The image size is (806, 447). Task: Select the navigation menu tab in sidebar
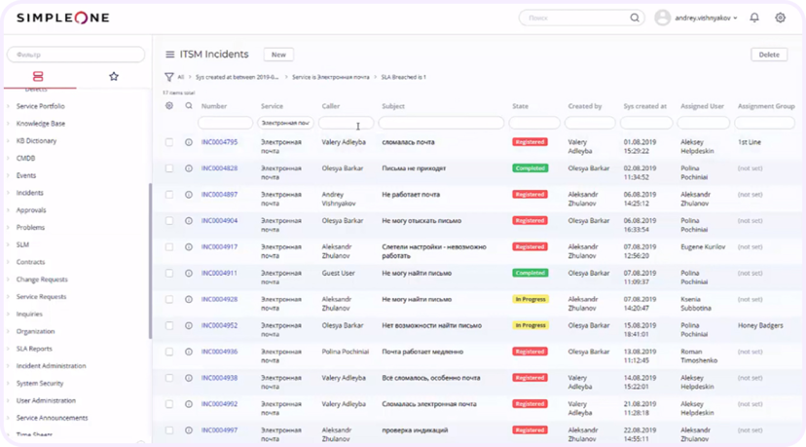click(38, 76)
